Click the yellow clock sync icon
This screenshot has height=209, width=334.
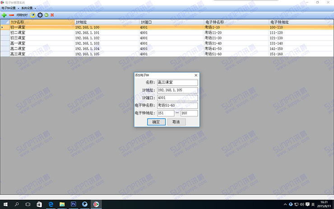(33, 15)
